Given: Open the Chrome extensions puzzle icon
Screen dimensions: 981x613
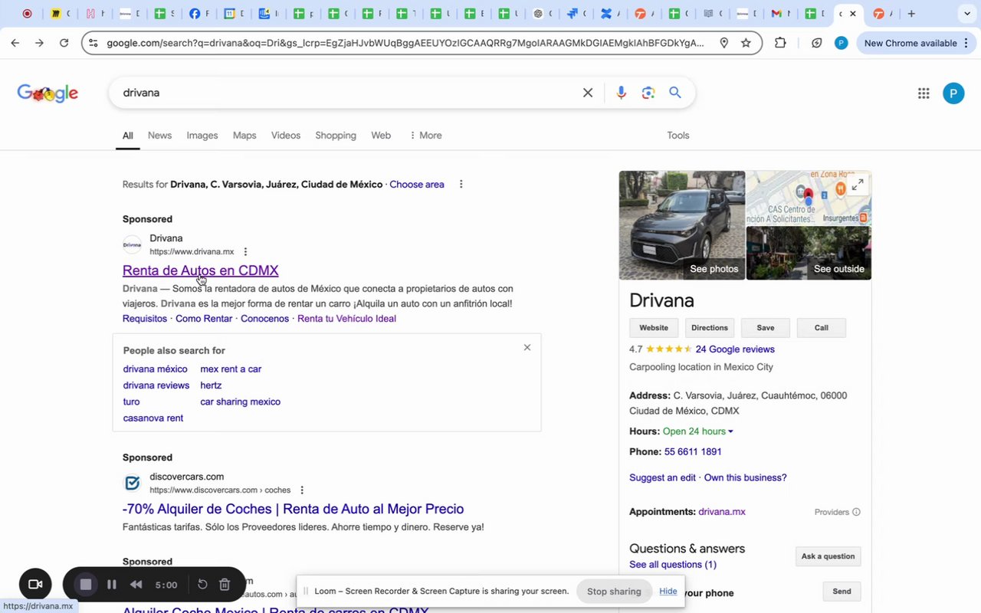Looking at the screenshot, I should point(780,43).
